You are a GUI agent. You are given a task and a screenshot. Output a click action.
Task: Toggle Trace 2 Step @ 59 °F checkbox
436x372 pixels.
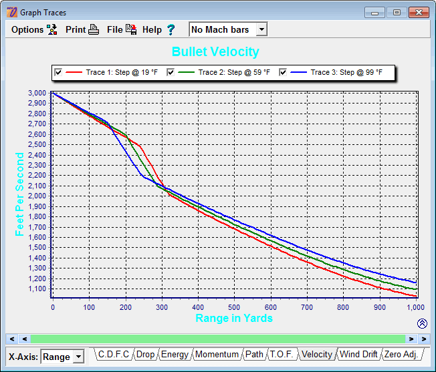point(171,72)
